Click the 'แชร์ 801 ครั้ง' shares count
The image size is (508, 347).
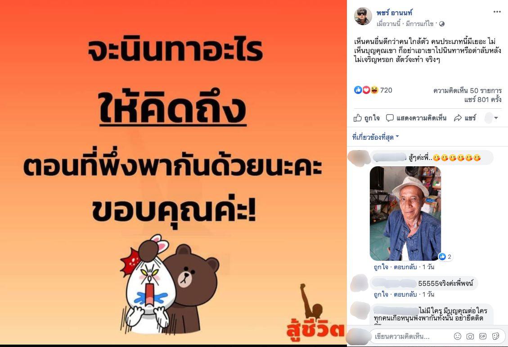point(483,100)
